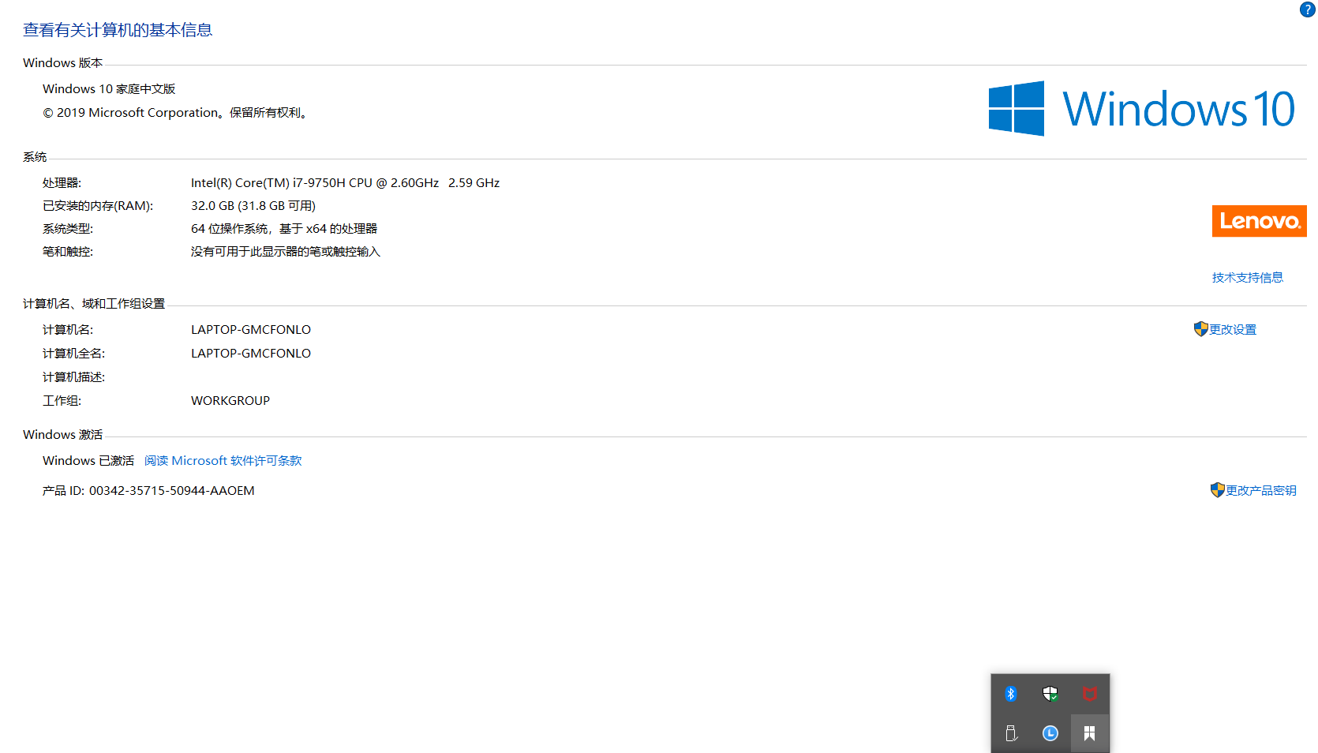Click the 已安装的内存(RAM): label

[x=98, y=205]
